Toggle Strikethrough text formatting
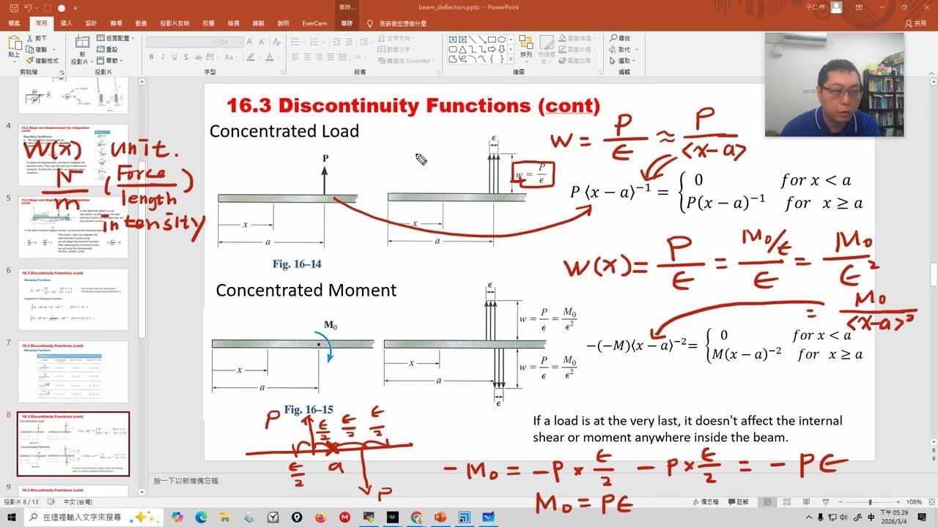The height and width of the screenshot is (527, 938). [x=198, y=57]
